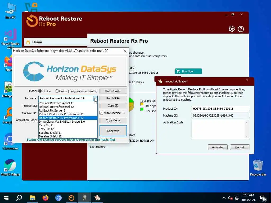Screen dimensions: 271x203
Task: Click the Generate button
Action: (x=113, y=131)
